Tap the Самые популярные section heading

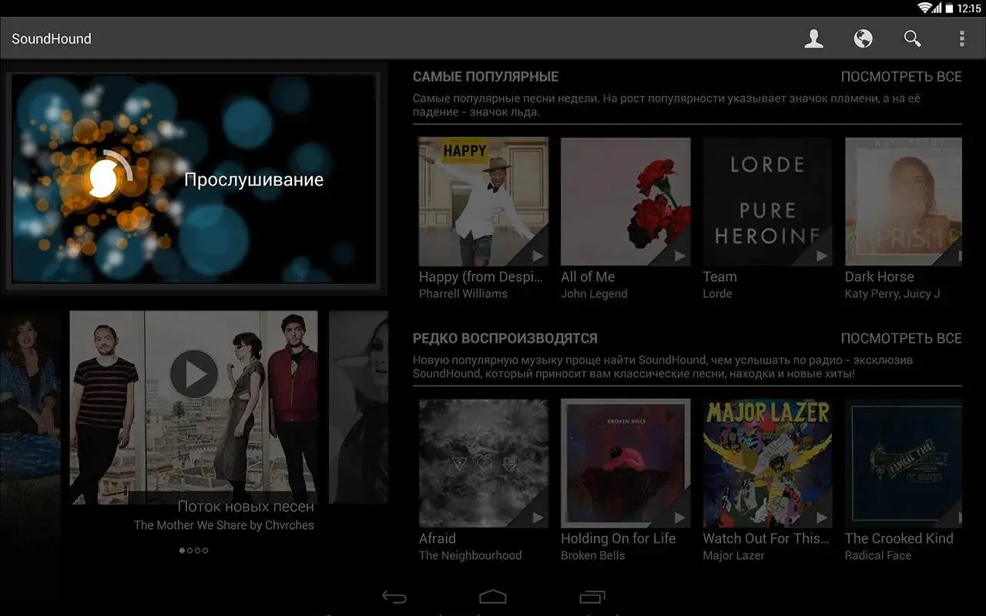coord(485,77)
